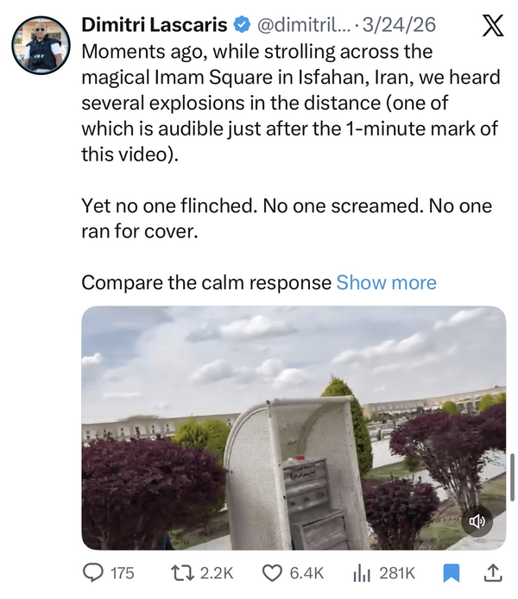The width and height of the screenshot is (518, 599).
Task: Click the vertical scrollbar handle
Action: [513, 476]
